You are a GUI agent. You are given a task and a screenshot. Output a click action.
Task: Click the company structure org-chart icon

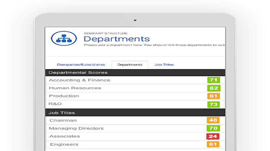(x=64, y=38)
